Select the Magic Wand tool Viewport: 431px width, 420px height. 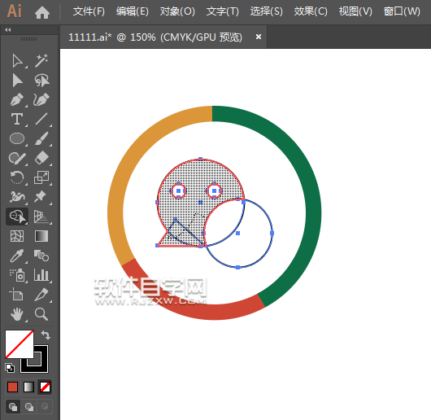coord(41,61)
